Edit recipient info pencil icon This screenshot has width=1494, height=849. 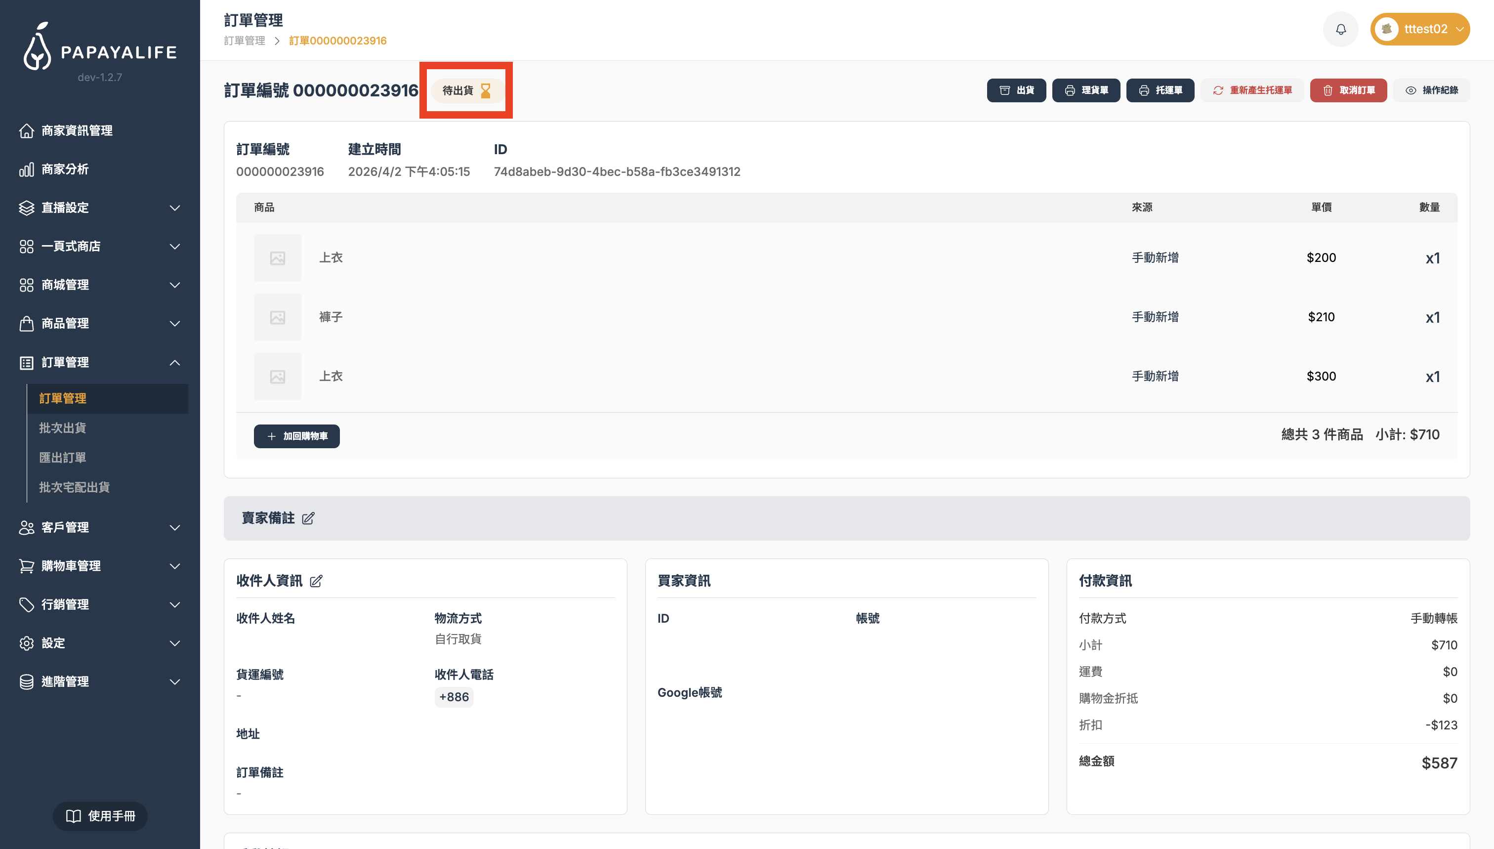316,581
